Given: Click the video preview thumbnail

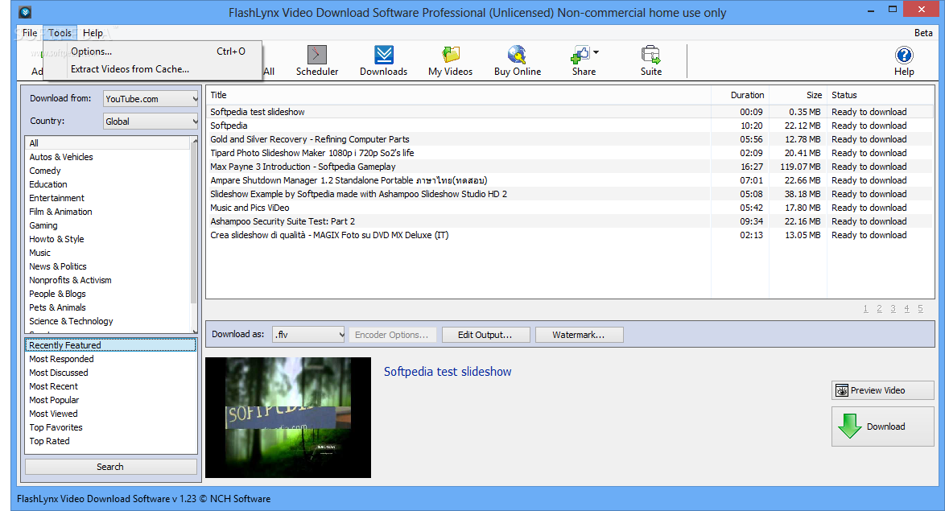Looking at the screenshot, I should [288, 418].
